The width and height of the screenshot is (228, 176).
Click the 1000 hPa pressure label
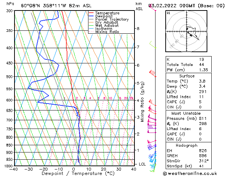point(9,166)
